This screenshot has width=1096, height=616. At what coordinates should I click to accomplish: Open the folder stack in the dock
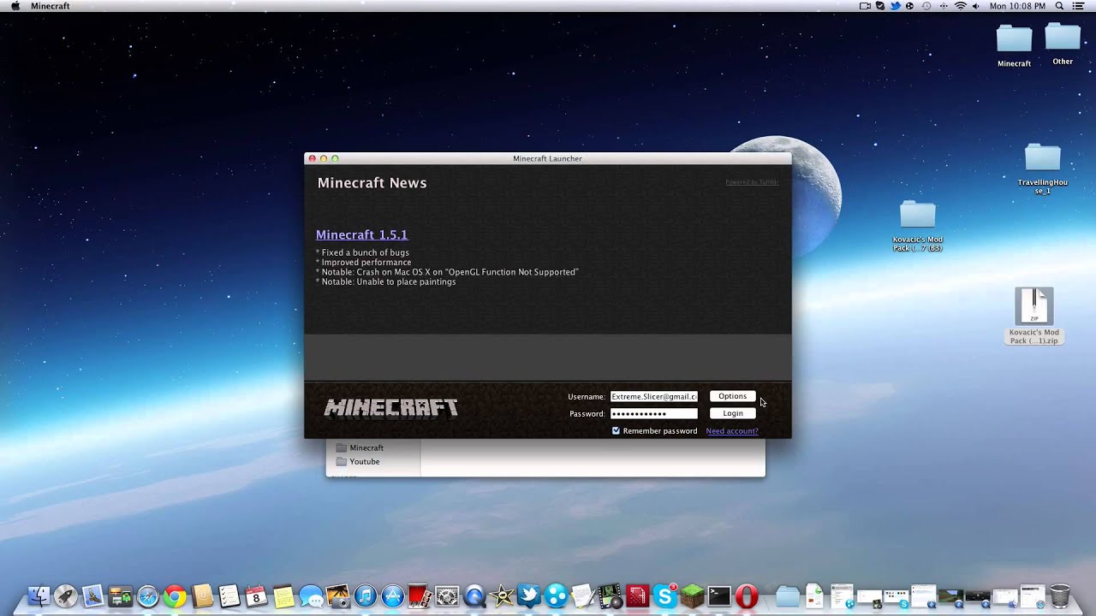pos(788,596)
